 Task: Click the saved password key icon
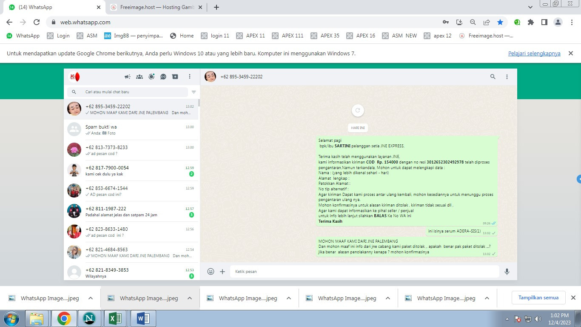tap(445, 22)
